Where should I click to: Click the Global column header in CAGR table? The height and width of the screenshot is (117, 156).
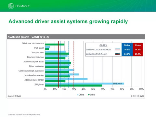(x=127, y=45)
